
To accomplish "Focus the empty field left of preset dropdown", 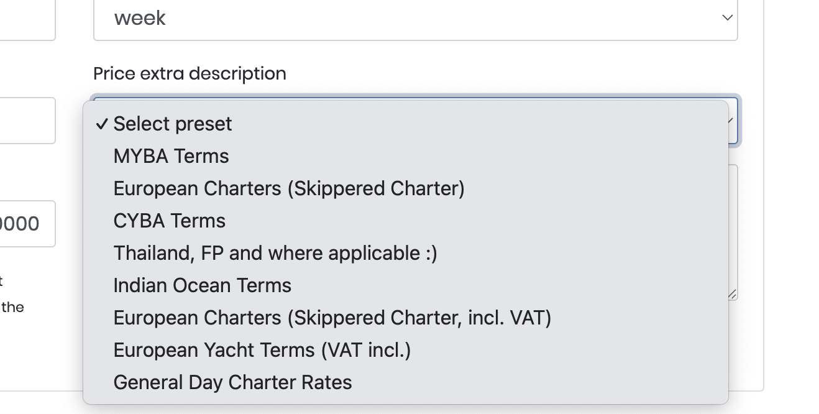I will click(27, 121).
